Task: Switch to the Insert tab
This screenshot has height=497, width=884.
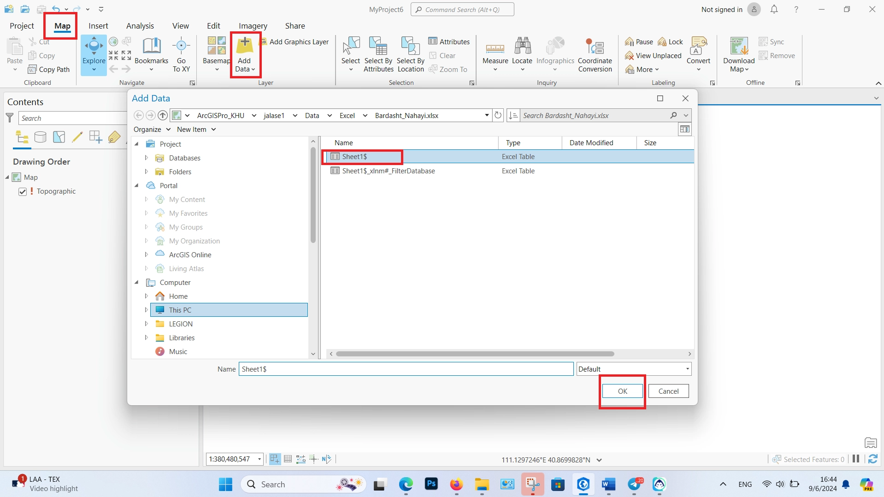Action: point(98,26)
